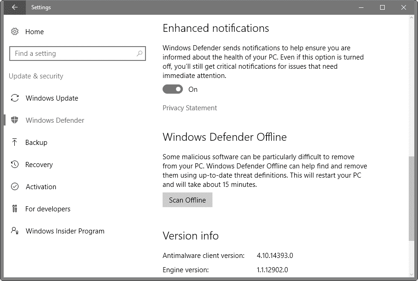Click the Scan Offline button
Screen dimensions: 418x281
[188, 200]
